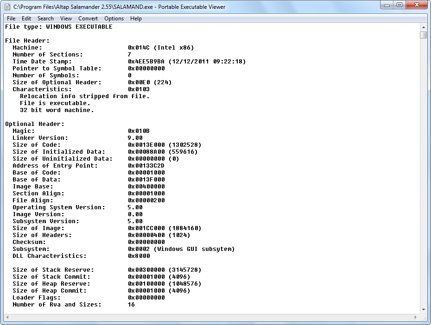Click Size of Image value 0x001CC000

click(x=146, y=228)
